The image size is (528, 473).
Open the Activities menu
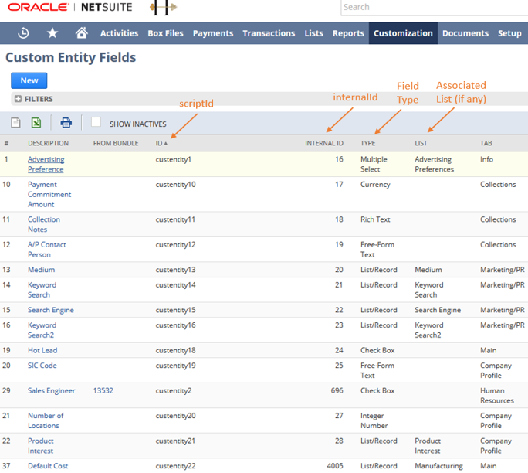[119, 33]
